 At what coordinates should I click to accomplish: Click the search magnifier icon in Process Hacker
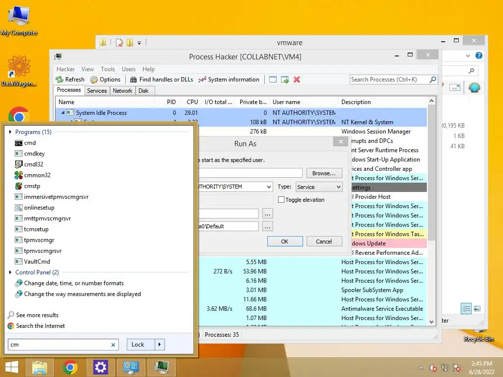pyautogui.click(x=433, y=79)
